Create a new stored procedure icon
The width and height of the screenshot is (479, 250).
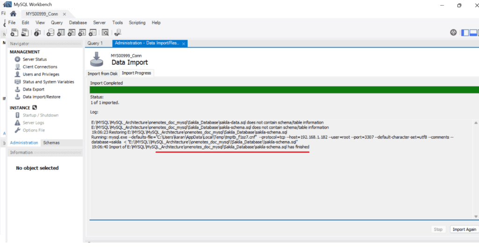(x=82, y=33)
